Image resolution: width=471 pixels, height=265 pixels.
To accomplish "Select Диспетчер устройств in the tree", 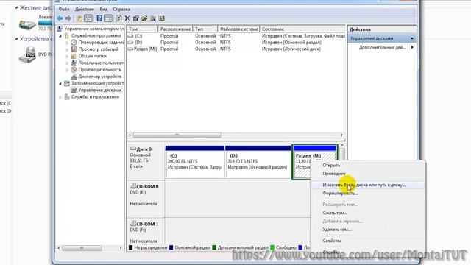I will [100, 77].
